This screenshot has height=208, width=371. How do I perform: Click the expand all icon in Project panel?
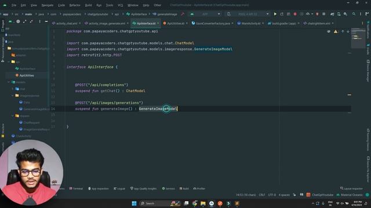click(x=24, y=21)
